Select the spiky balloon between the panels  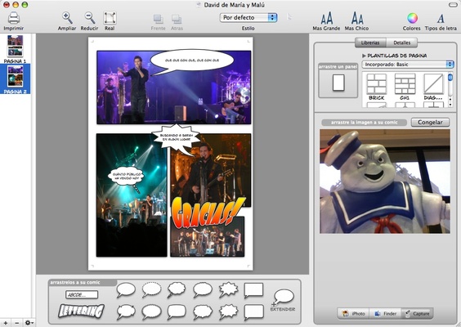(x=177, y=138)
